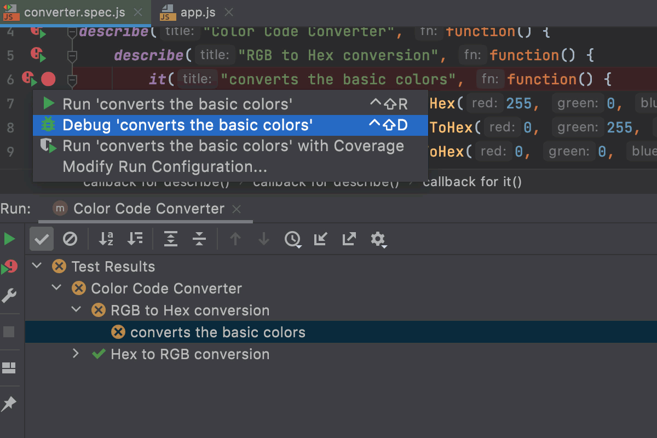Pin the Run tool window tab
The height and width of the screenshot is (438, 657).
click(x=10, y=403)
